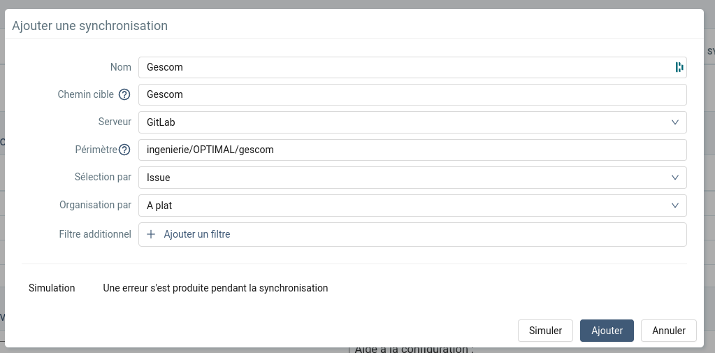Click the Organisation par label
Viewport: 715px width, 353px height.
pos(95,206)
